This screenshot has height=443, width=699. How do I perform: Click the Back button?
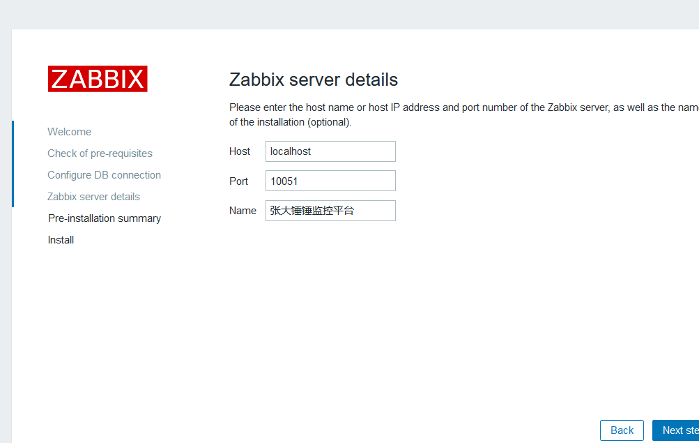click(x=621, y=430)
